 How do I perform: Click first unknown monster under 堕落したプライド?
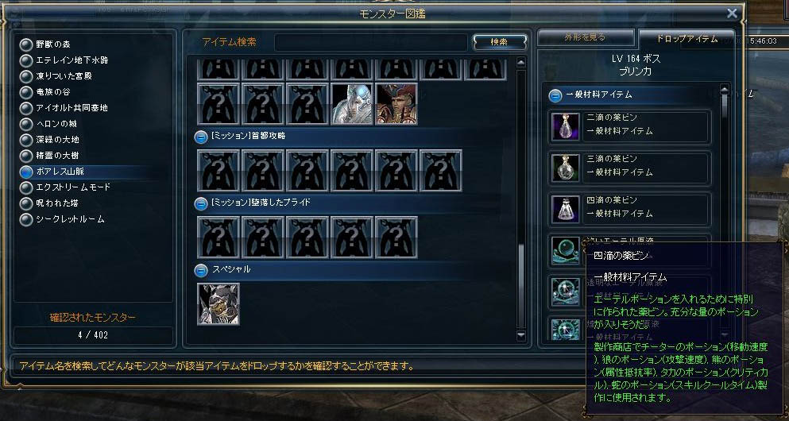(x=219, y=238)
